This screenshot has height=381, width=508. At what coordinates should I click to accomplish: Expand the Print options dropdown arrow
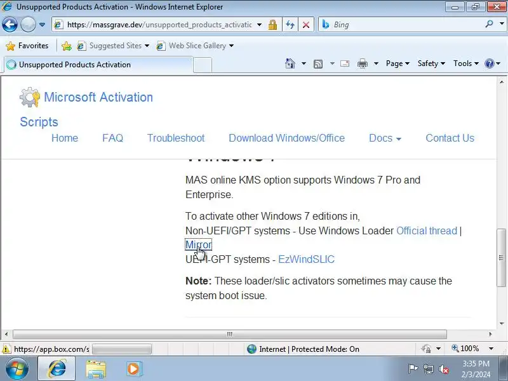coord(376,63)
